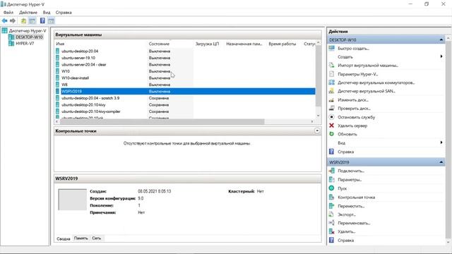
Task: Select the ubuntu-server-19.10 virtual machine
Action: (x=185, y=58)
